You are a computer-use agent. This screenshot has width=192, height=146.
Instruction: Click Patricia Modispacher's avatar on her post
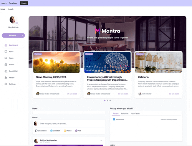36,141
